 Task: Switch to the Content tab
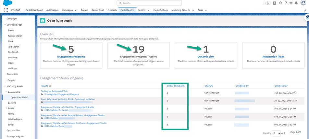[84, 10]
